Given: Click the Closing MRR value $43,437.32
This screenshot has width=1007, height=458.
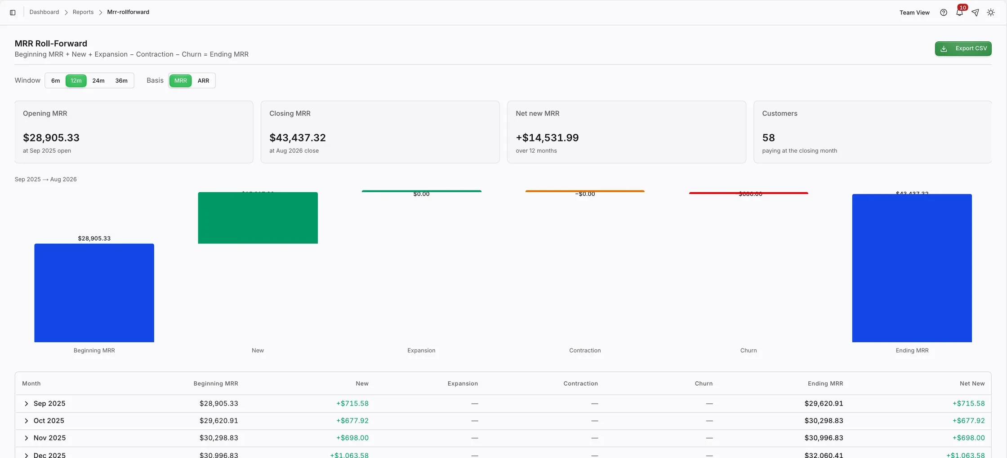Looking at the screenshot, I should (298, 138).
